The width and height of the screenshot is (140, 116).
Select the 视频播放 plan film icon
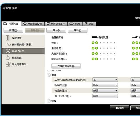(8, 38)
